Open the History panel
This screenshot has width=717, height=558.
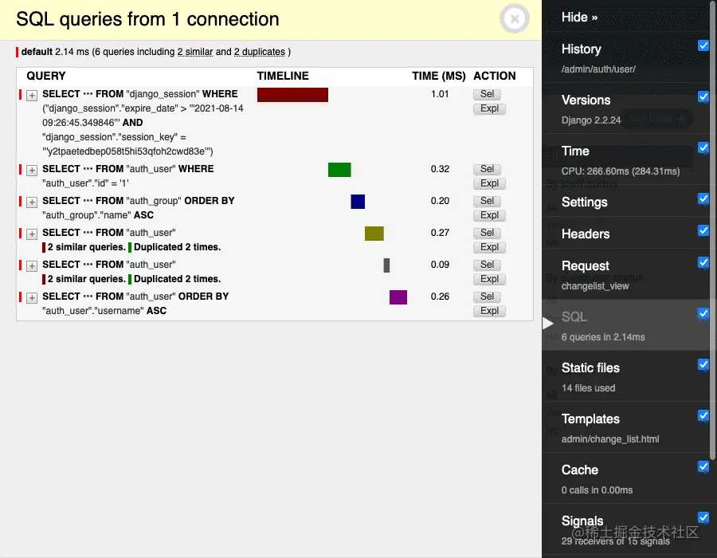click(582, 49)
